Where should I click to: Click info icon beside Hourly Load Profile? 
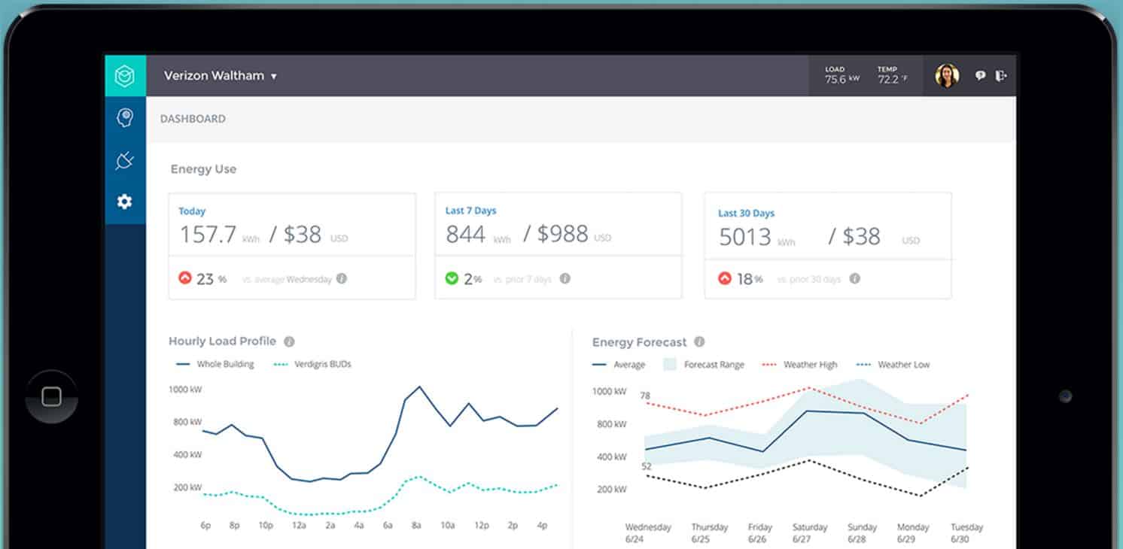point(289,341)
